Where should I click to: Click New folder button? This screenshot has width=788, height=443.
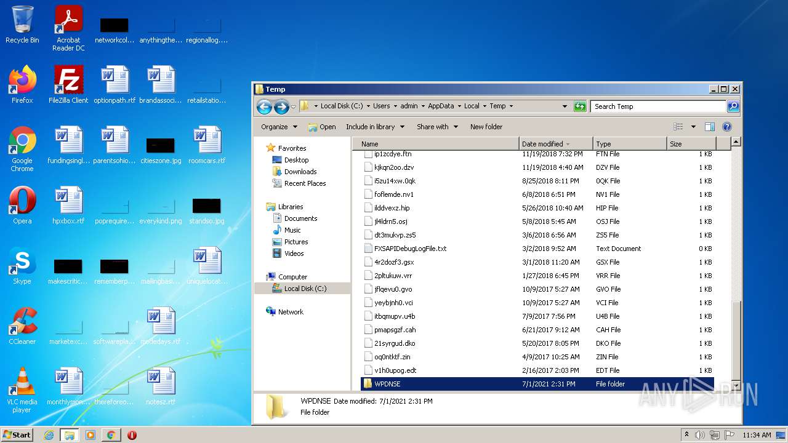tap(486, 127)
